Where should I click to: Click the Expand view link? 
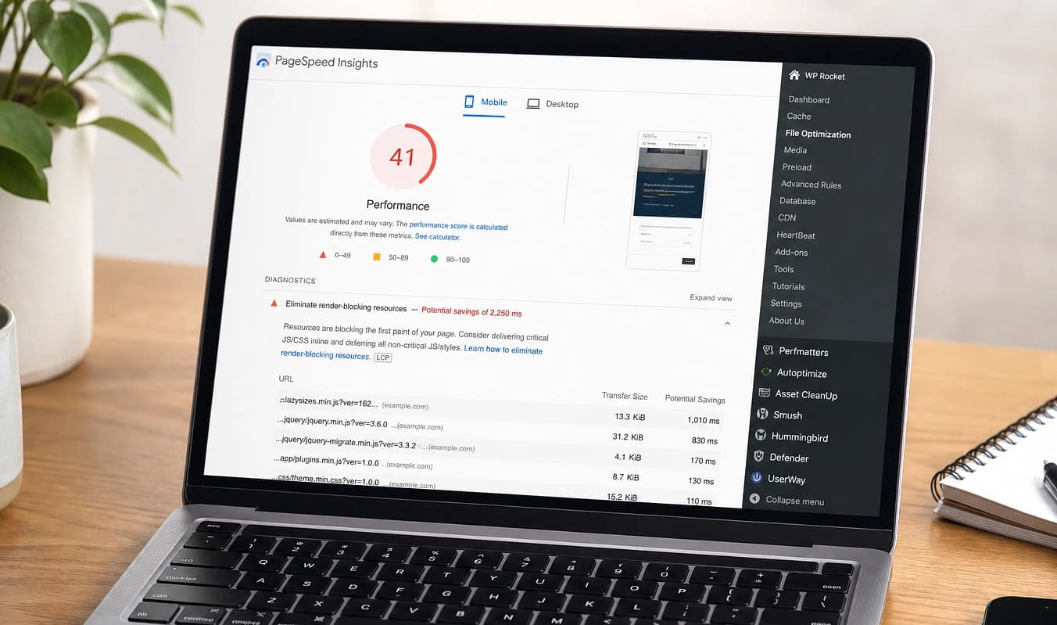point(711,297)
